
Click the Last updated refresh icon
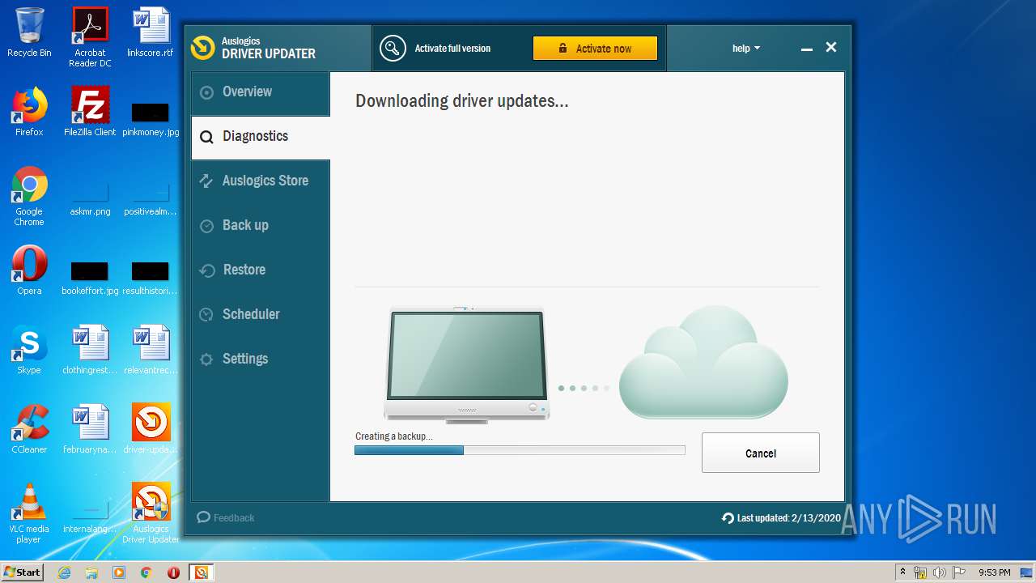coord(728,518)
